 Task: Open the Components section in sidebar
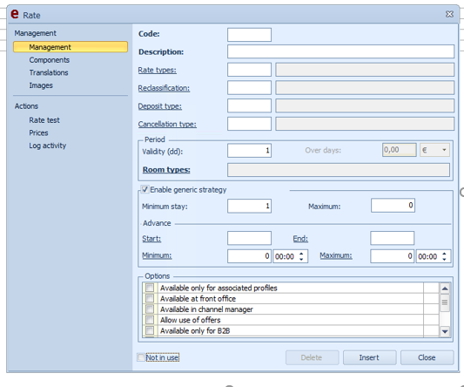49,60
